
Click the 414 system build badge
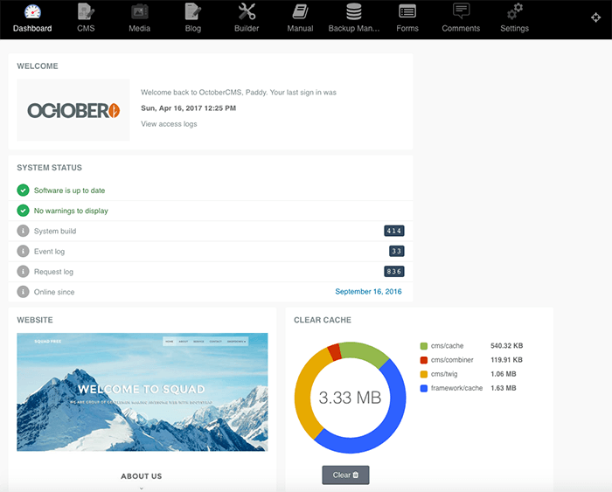tap(394, 231)
